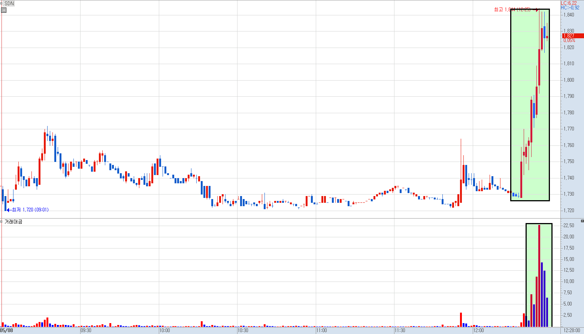Click the 22,50 label on the volume axis
This screenshot has height=334, width=584.
point(568,225)
